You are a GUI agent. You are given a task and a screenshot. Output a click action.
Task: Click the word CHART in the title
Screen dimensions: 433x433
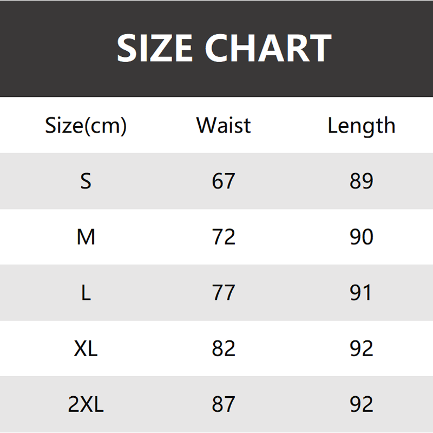[269, 48]
